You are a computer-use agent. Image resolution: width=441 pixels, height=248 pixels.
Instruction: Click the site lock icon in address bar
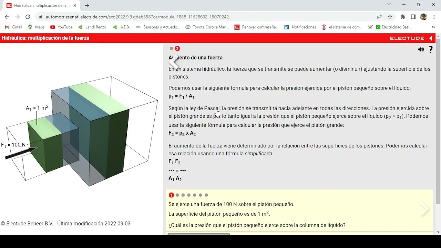(41, 17)
